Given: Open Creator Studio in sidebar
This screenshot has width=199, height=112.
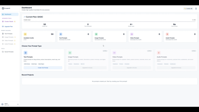Looking at the screenshot, I should click(x=9, y=22).
